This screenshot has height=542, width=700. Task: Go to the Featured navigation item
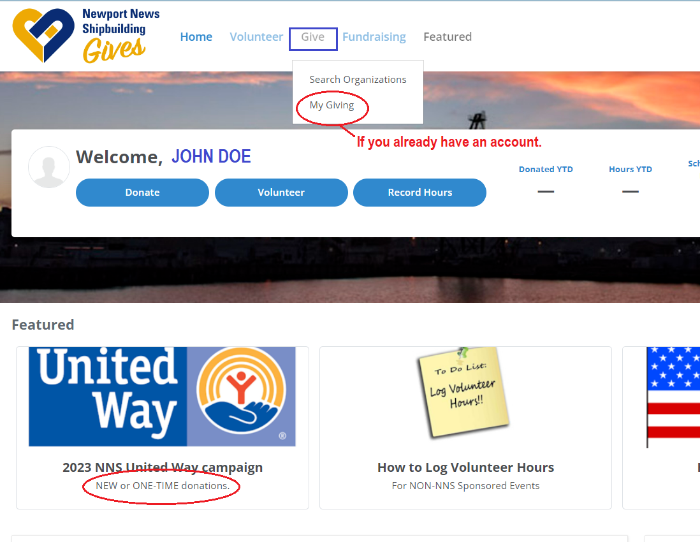coord(448,36)
